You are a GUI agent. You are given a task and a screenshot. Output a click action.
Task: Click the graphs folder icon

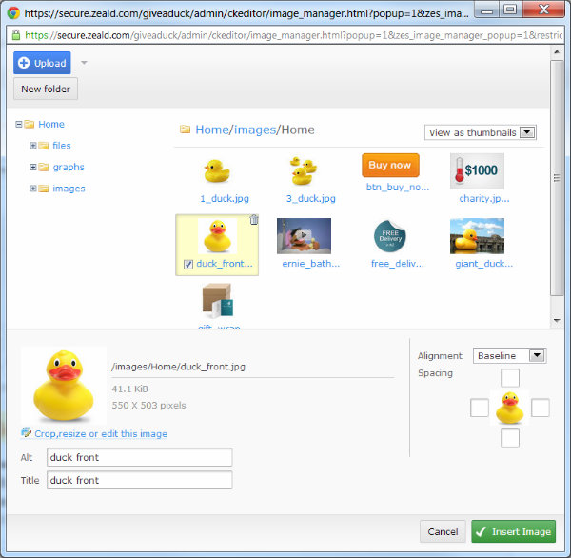(44, 168)
